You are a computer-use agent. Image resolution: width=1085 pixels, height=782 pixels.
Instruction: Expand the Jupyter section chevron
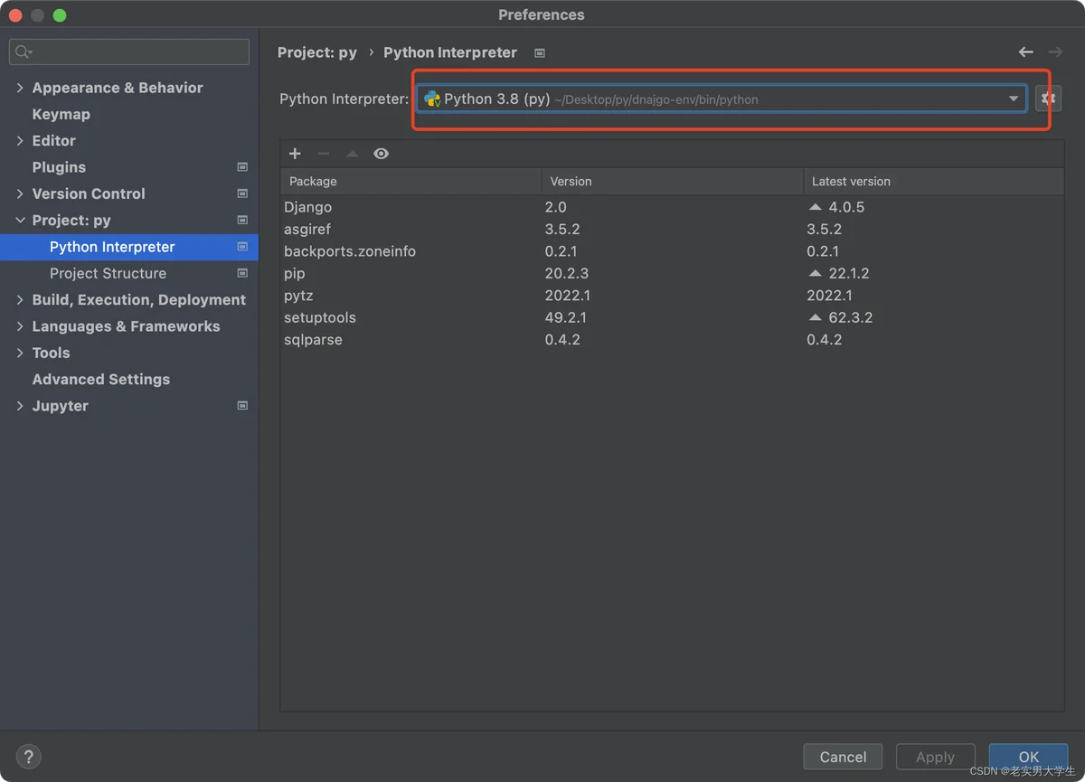coord(20,406)
